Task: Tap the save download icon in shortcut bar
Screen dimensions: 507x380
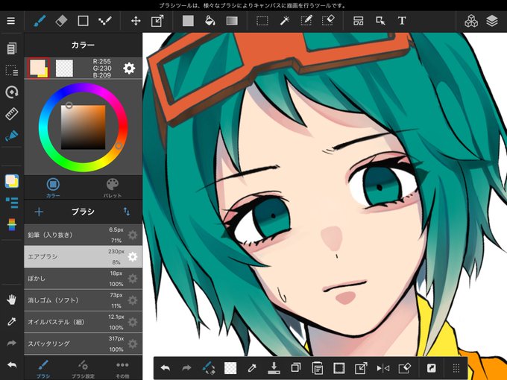Action: [x=274, y=368]
